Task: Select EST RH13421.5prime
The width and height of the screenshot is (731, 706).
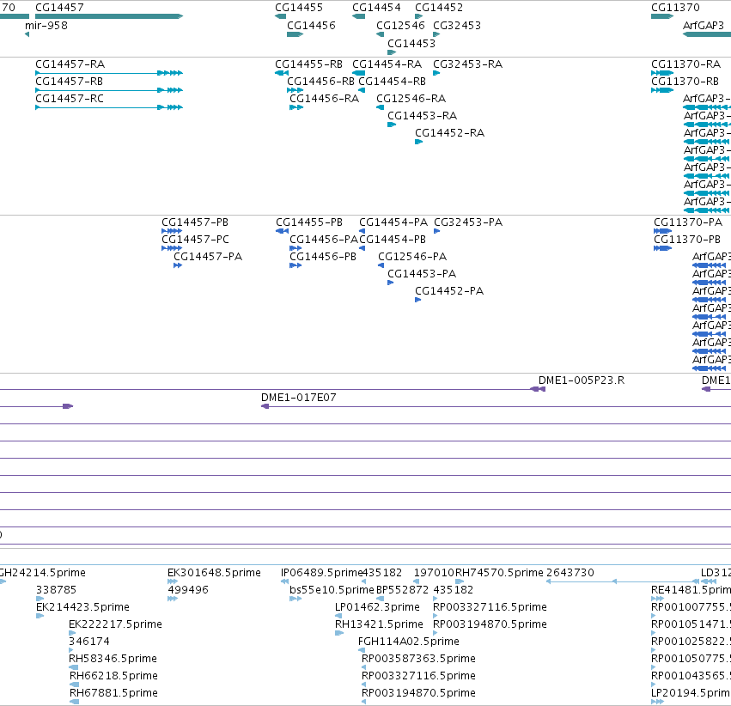Action: pyautogui.click(x=379, y=624)
